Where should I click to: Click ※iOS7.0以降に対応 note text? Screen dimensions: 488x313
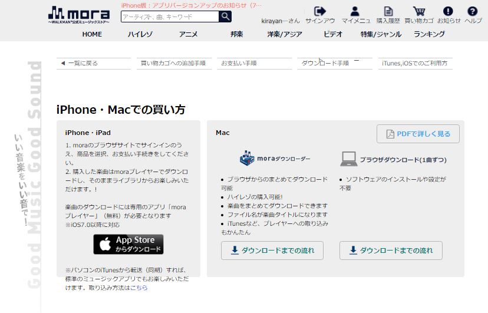pyautogui.click(x=93, y=225)
